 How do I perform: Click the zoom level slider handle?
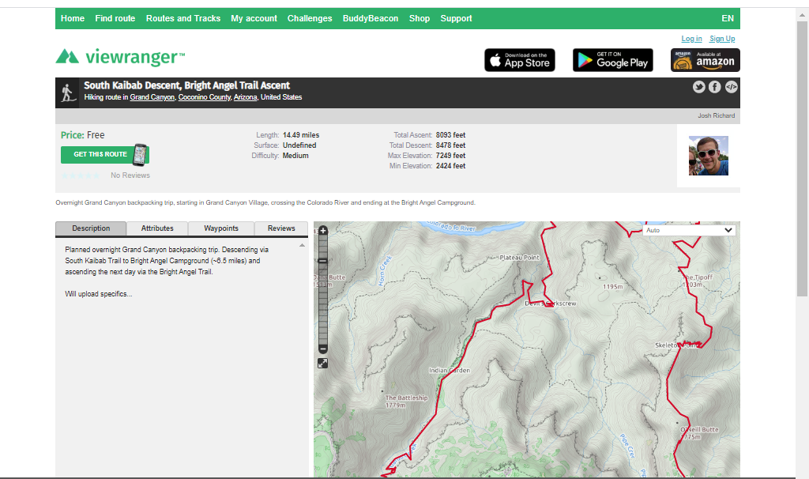click(x=323, y=261)
